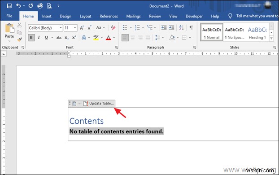Click the Paste clipboard button
279x175 pixels.
[9, 32]
